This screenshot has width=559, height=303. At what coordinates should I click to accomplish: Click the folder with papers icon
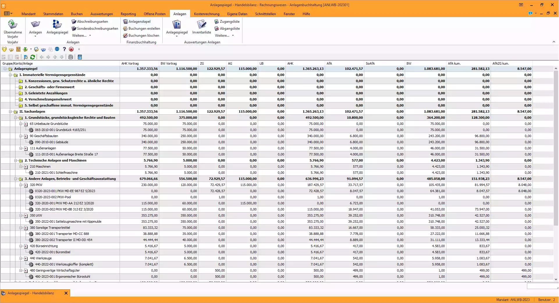(36, 49)
